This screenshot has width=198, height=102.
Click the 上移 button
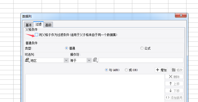point(174,84)
